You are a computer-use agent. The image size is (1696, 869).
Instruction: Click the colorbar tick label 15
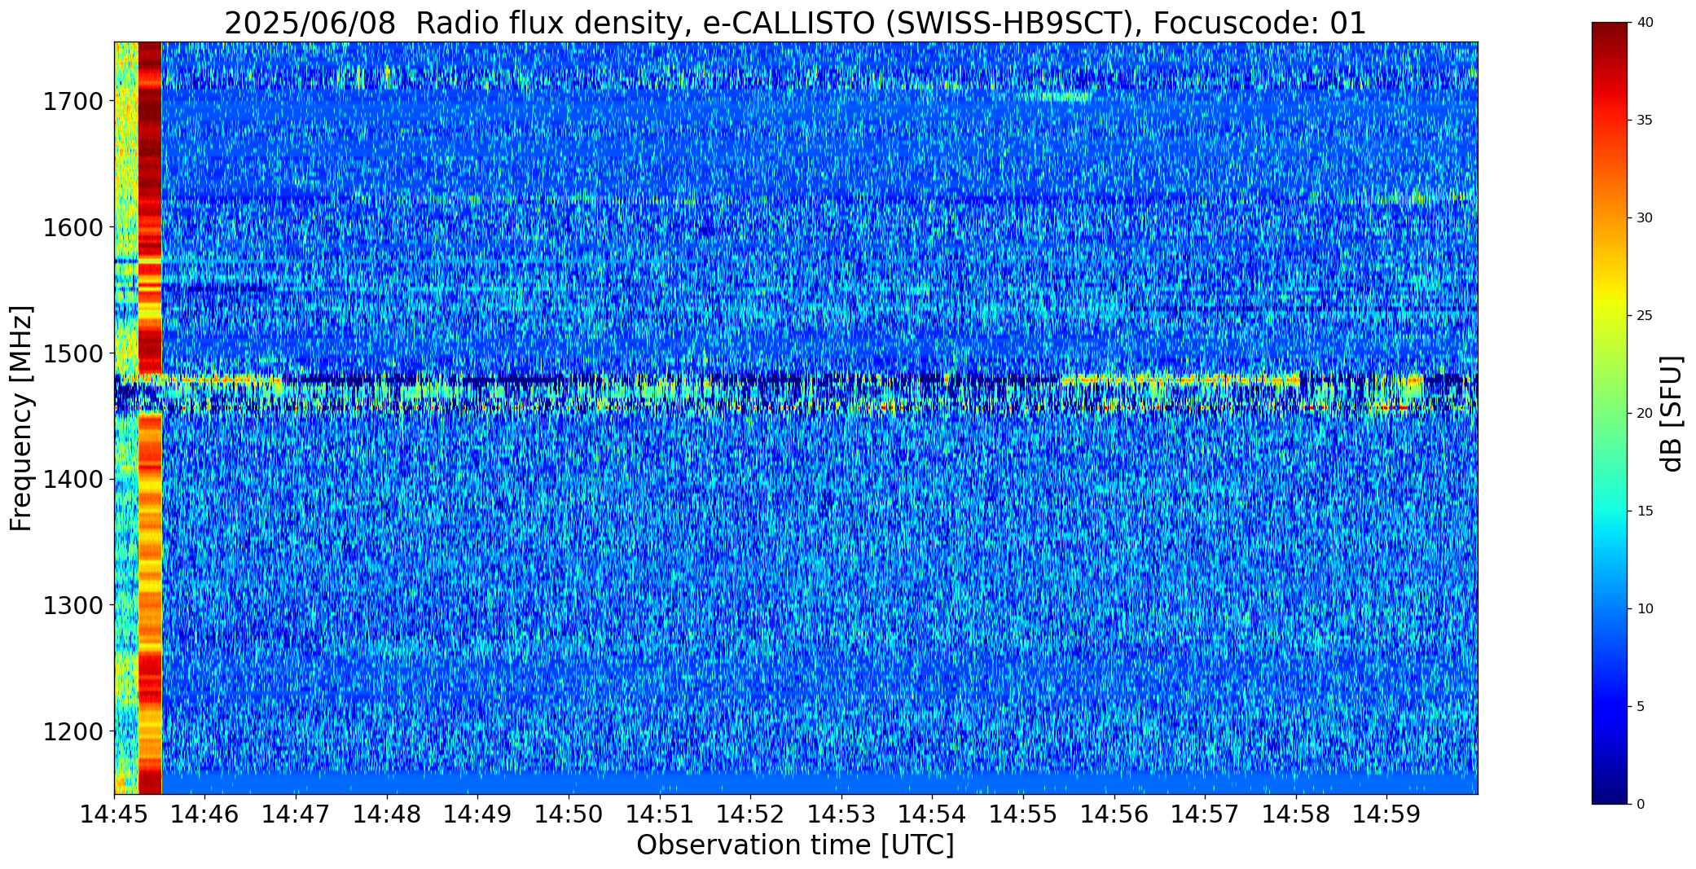tap(1645, 511)
